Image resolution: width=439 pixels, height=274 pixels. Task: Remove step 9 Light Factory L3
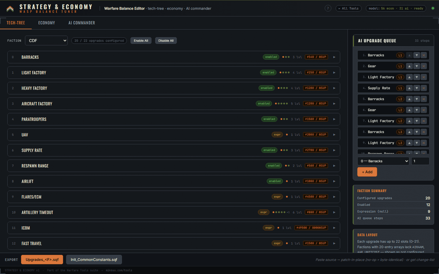pos(424,143)
